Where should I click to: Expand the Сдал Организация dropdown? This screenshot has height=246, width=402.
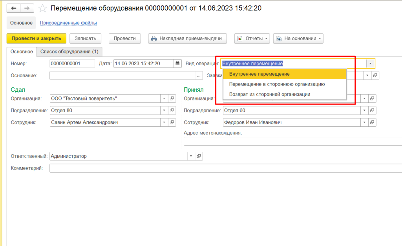tap(164, 98)
